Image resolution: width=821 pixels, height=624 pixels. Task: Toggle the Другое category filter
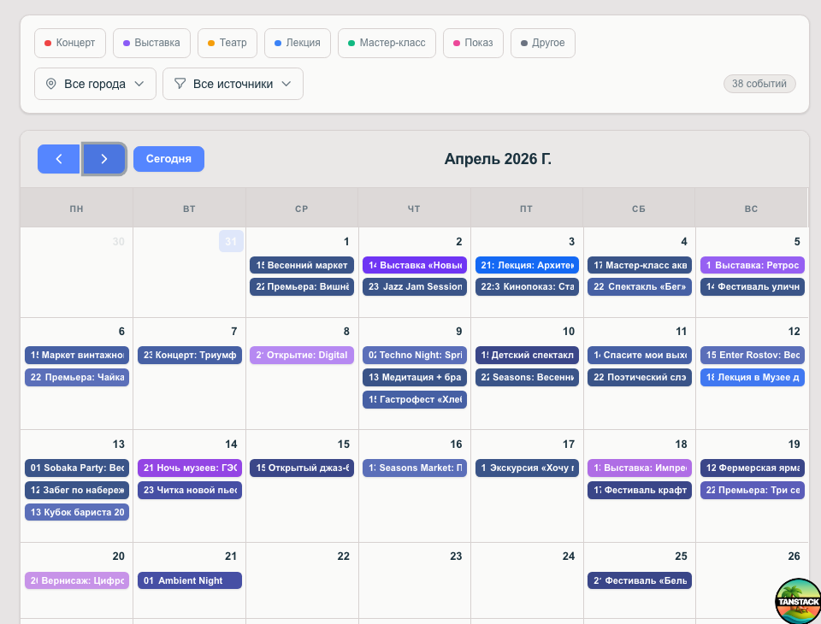pos(542,42)
